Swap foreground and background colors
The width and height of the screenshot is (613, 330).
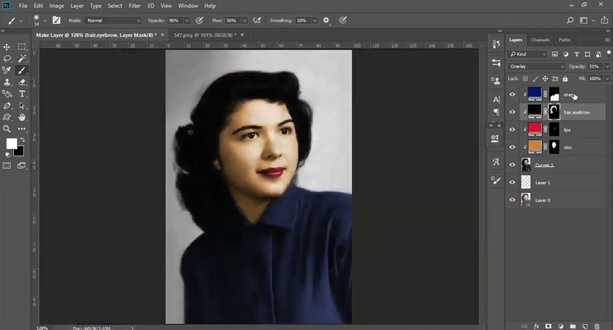pyautogui.click(x=22, y=139)
